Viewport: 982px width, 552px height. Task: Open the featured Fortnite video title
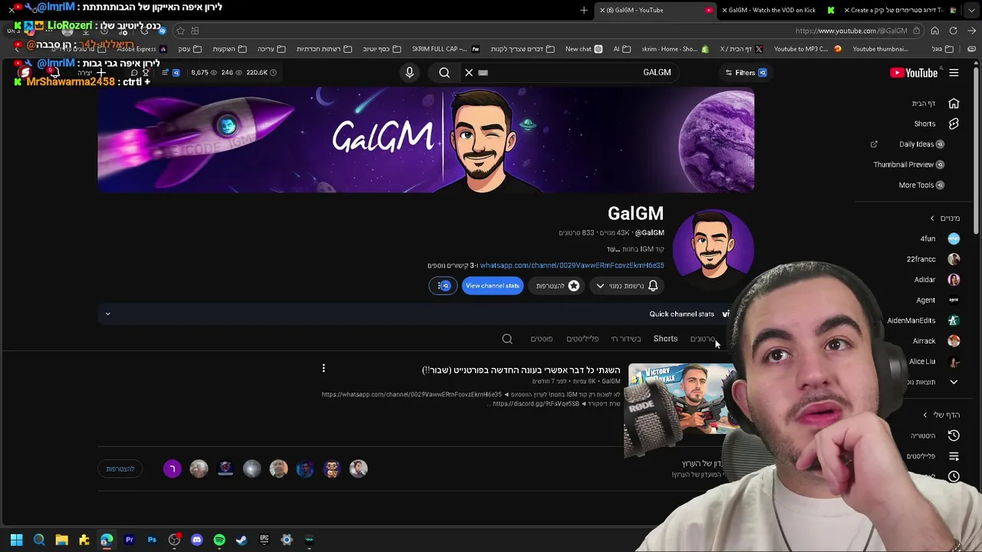point(521,370)
